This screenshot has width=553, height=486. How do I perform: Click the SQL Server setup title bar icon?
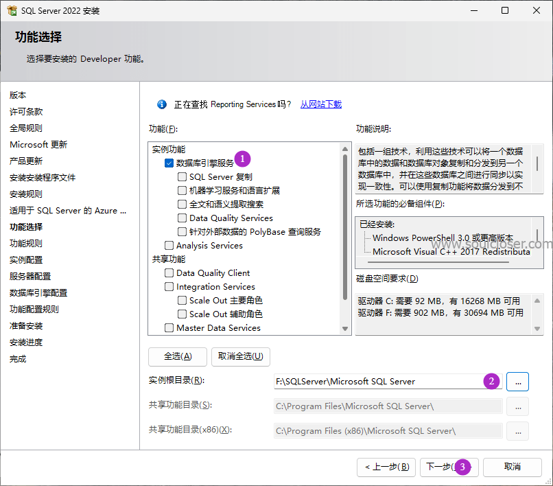click(x=12, y=10)
